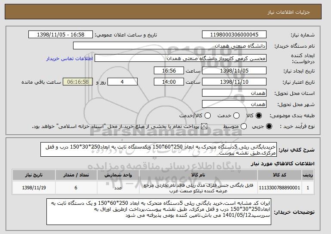Click the creation time field 16:56
This screenshot has height=234, width=331.
(169, 70)
